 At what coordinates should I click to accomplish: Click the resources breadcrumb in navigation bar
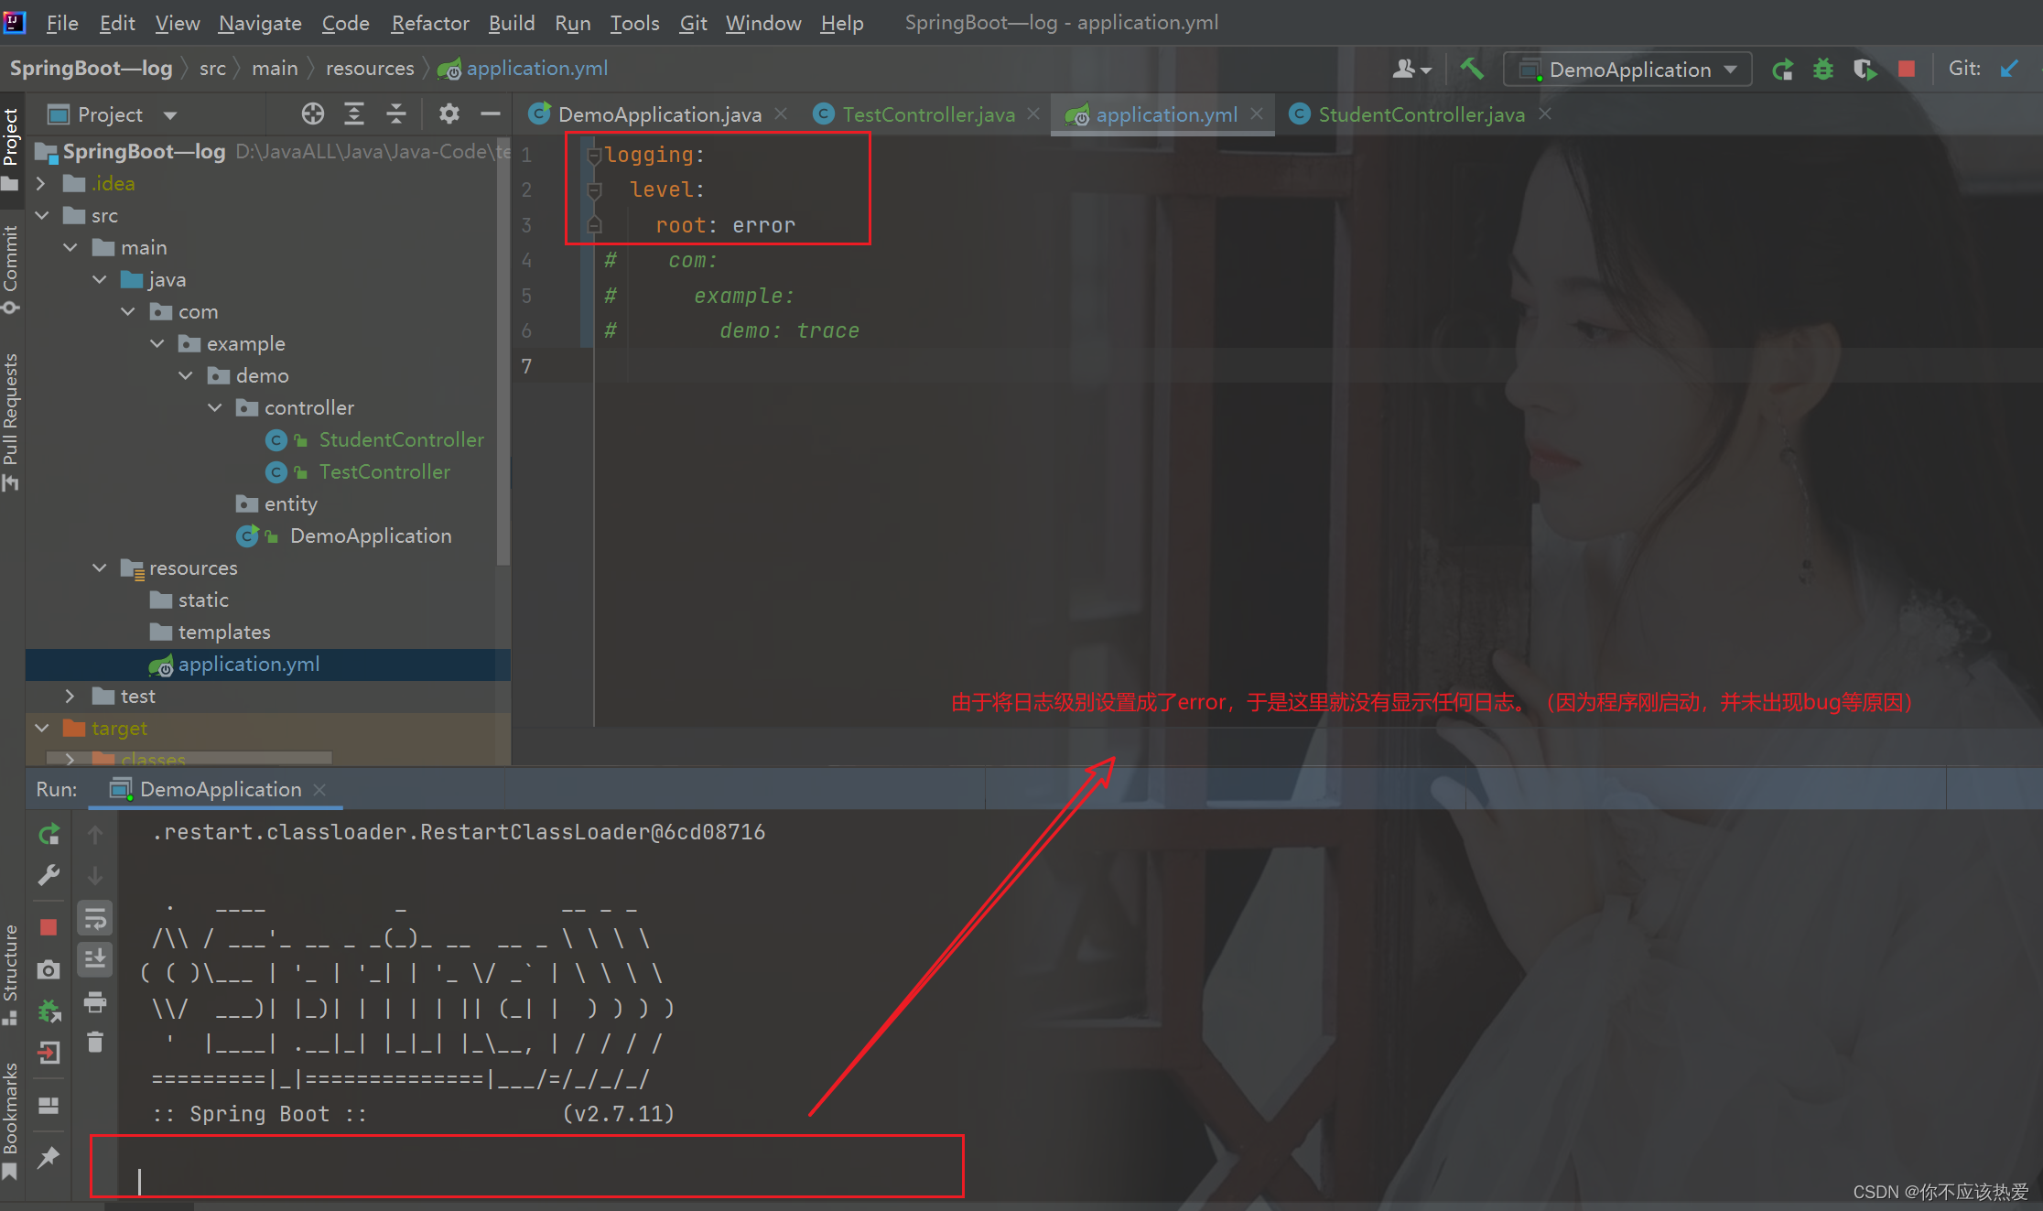pyautogui.click(x=370, y=69)
